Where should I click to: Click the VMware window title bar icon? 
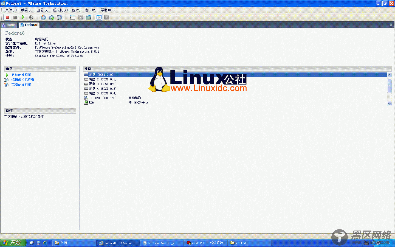(x=3, y=4)
